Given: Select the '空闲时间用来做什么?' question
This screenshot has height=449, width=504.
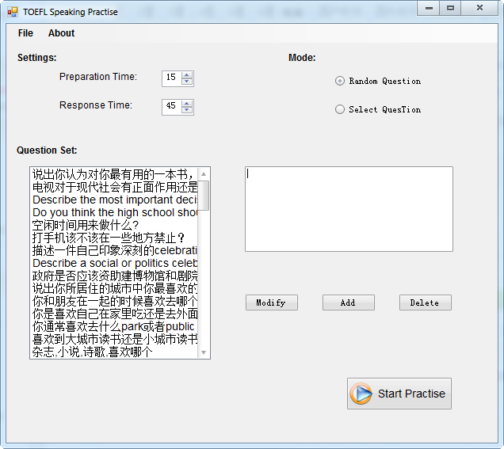Looking at the screenshot, I should pos(115,225).
